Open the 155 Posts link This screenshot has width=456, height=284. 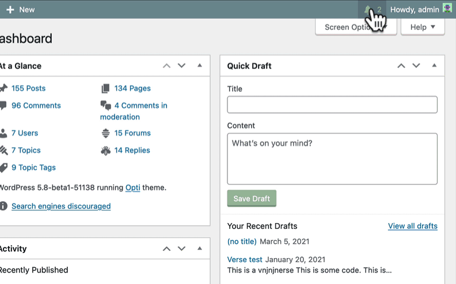(x=28, y=89)
